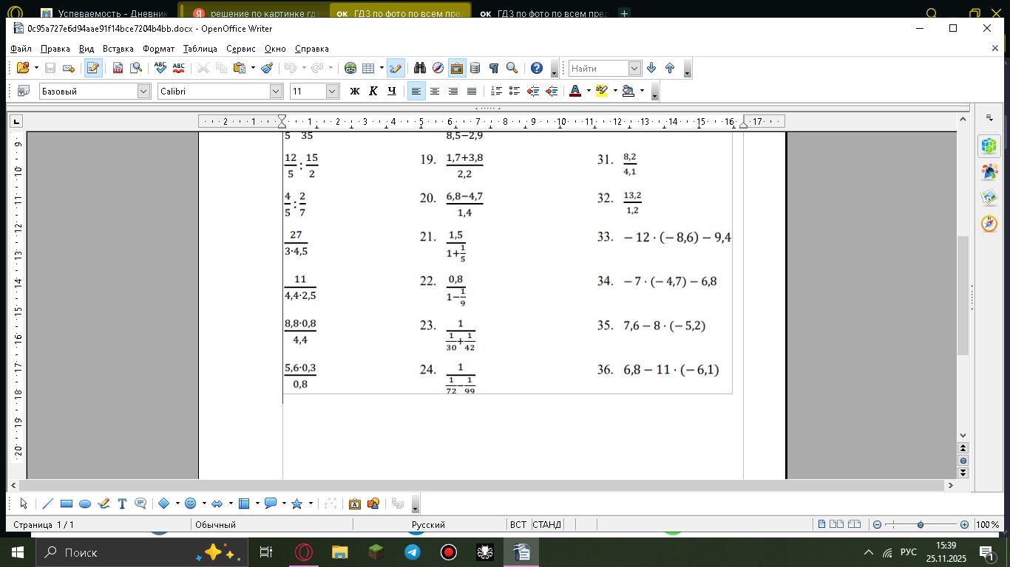The height and width of the screenshot is (567, 1010).
Task: Zoom in with the plus button
Action: tap(964, 524)
